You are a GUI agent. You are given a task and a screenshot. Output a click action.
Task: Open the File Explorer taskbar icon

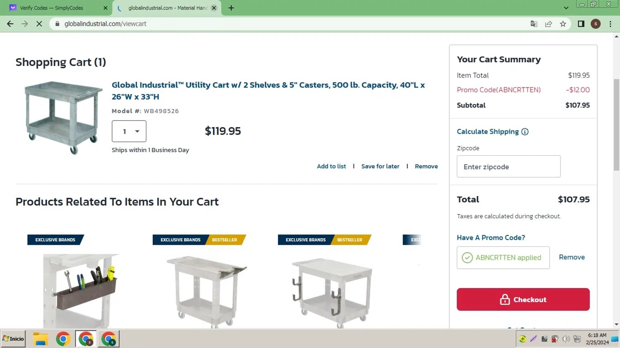(41, 339)
